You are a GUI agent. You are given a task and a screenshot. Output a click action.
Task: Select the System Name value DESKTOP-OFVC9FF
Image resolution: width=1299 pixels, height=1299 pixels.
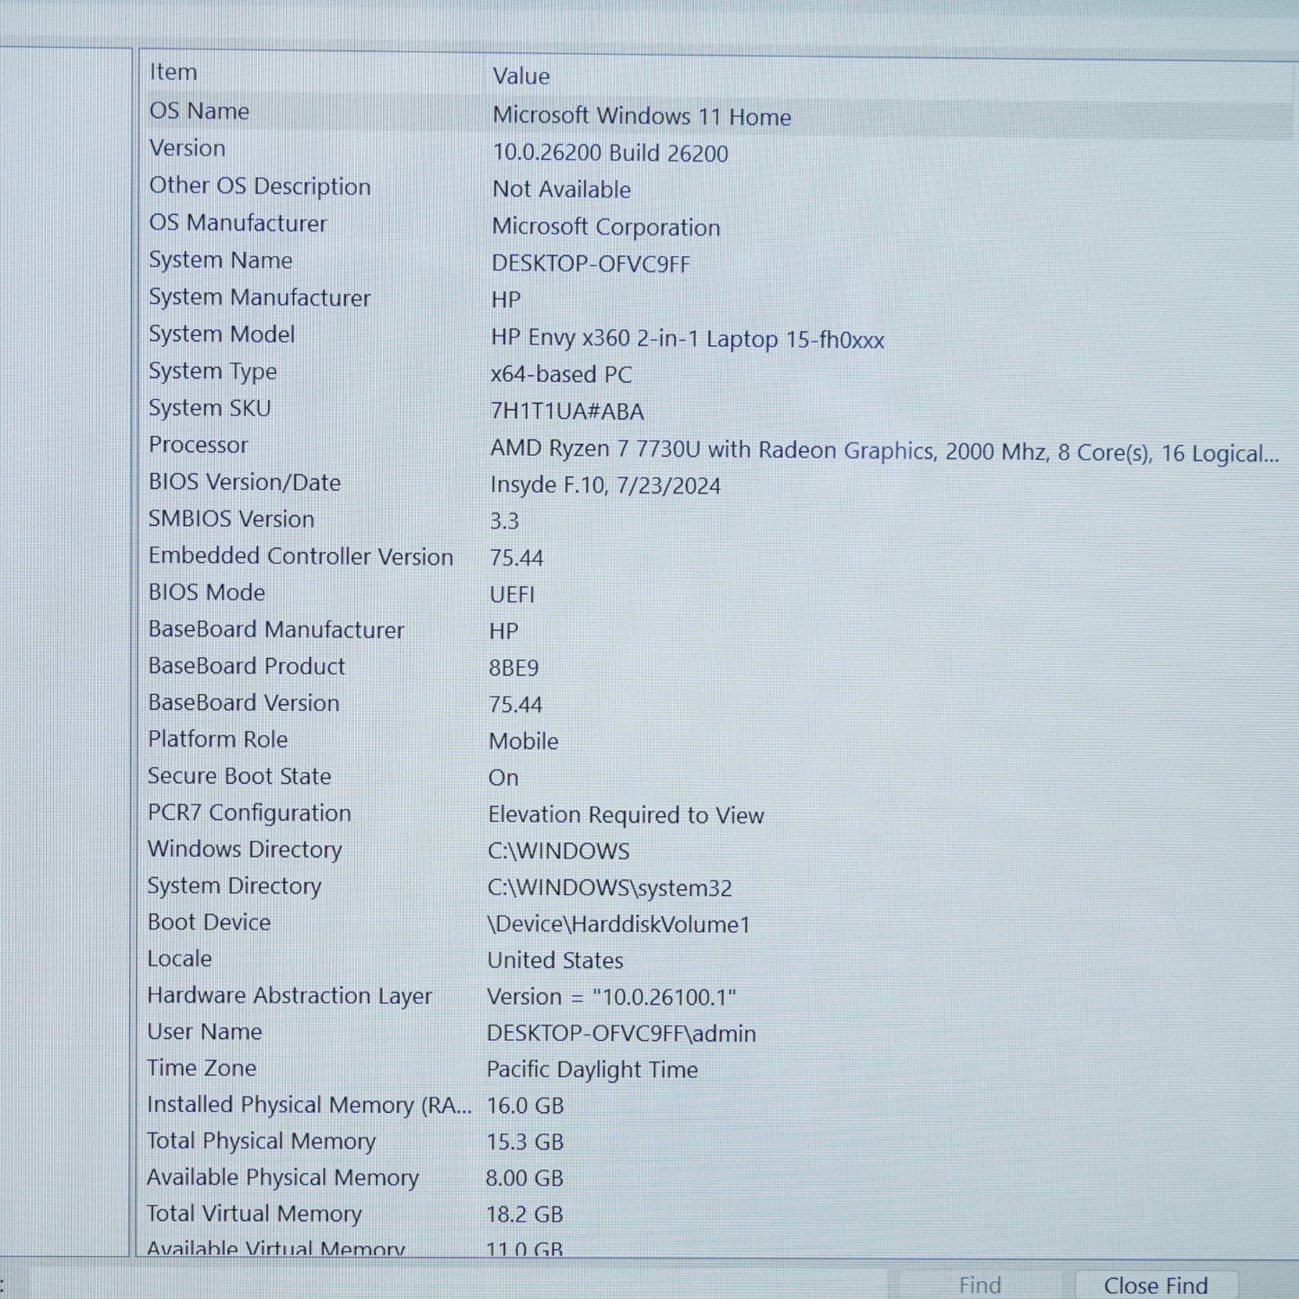coord(592,264)
